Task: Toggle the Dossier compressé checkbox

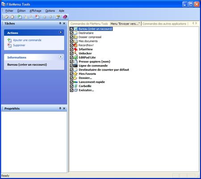Action: pos(71,37)
